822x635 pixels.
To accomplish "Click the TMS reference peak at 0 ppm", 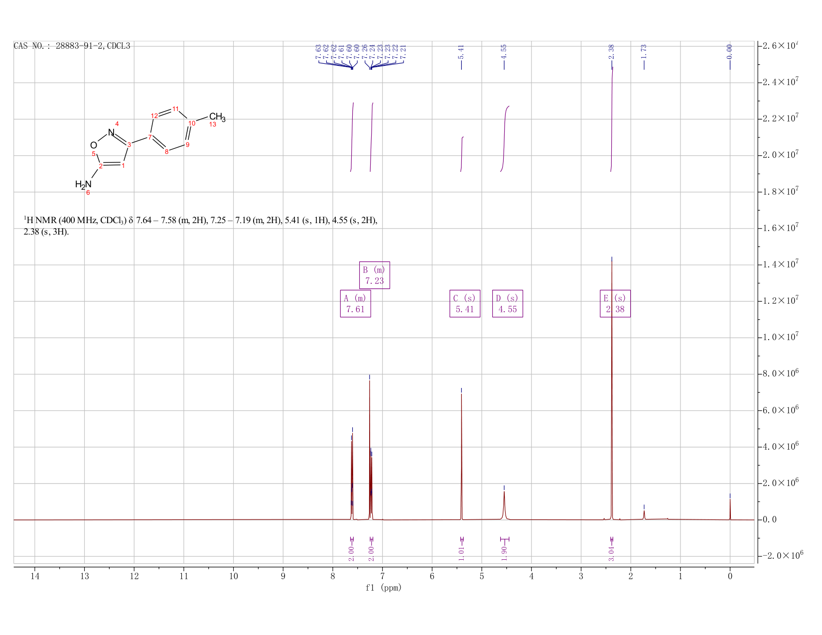I will click(730, 509).
